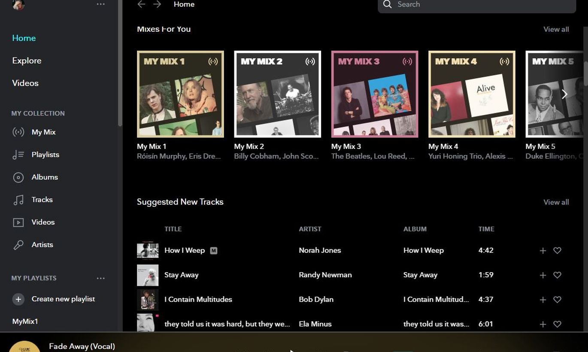The width and height of the screenshot is (588, 352).
Task: View all Mixes For You
Action: coord(556,29)
